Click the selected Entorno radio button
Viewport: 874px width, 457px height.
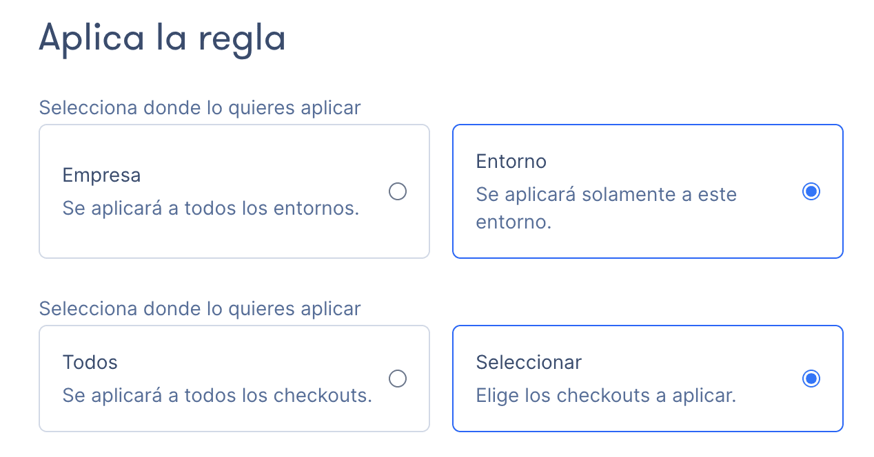pos(811,192)
